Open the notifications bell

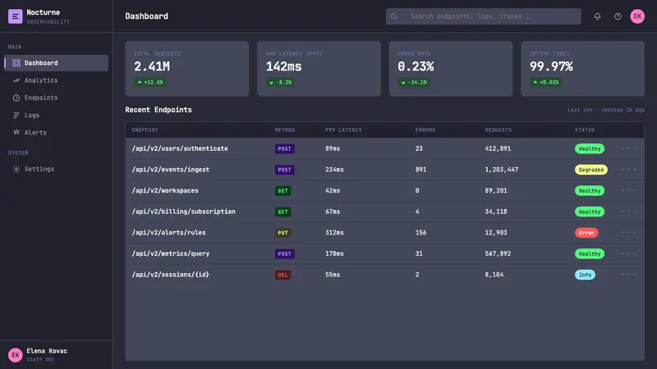[x=597, y=16]
